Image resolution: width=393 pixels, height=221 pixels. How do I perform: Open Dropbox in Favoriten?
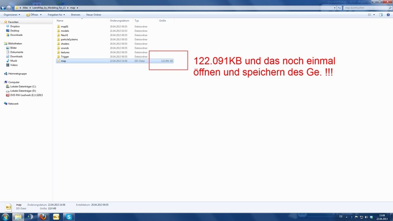15,27
